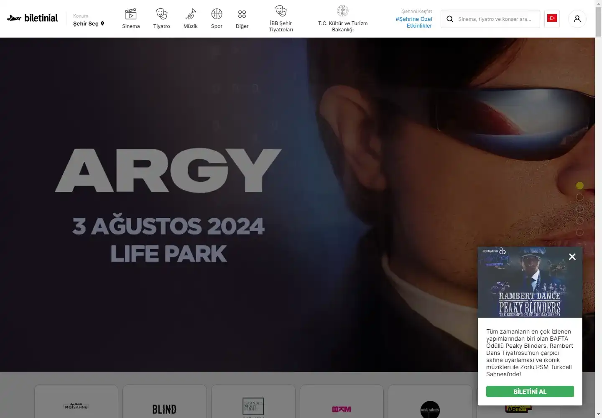
Task: Open the İBB Şehir Tiyatroları menu label
Action: [281, 26]
